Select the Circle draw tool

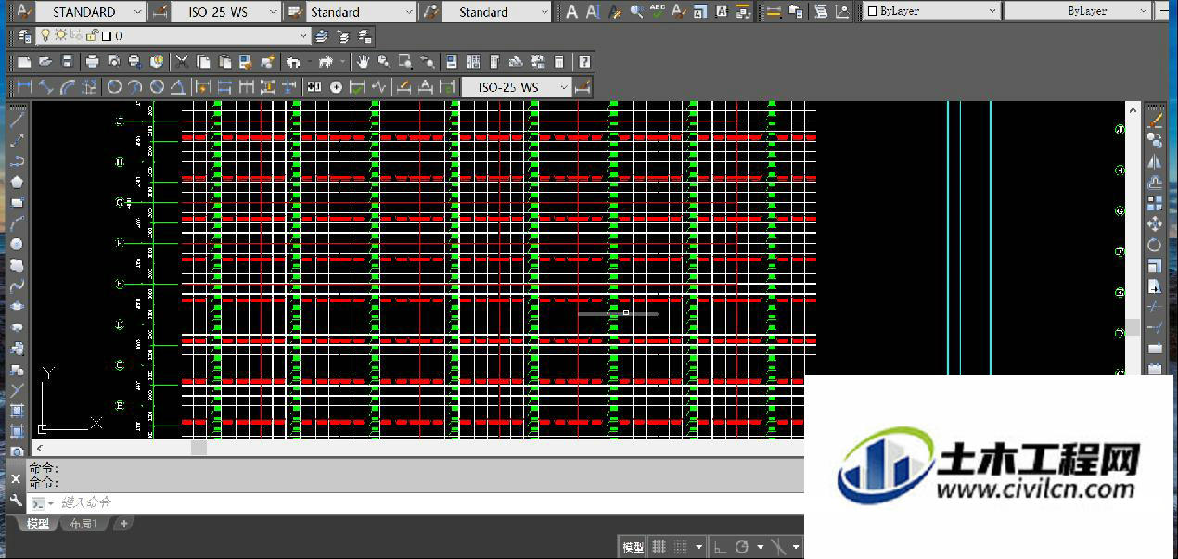(17, 244)
